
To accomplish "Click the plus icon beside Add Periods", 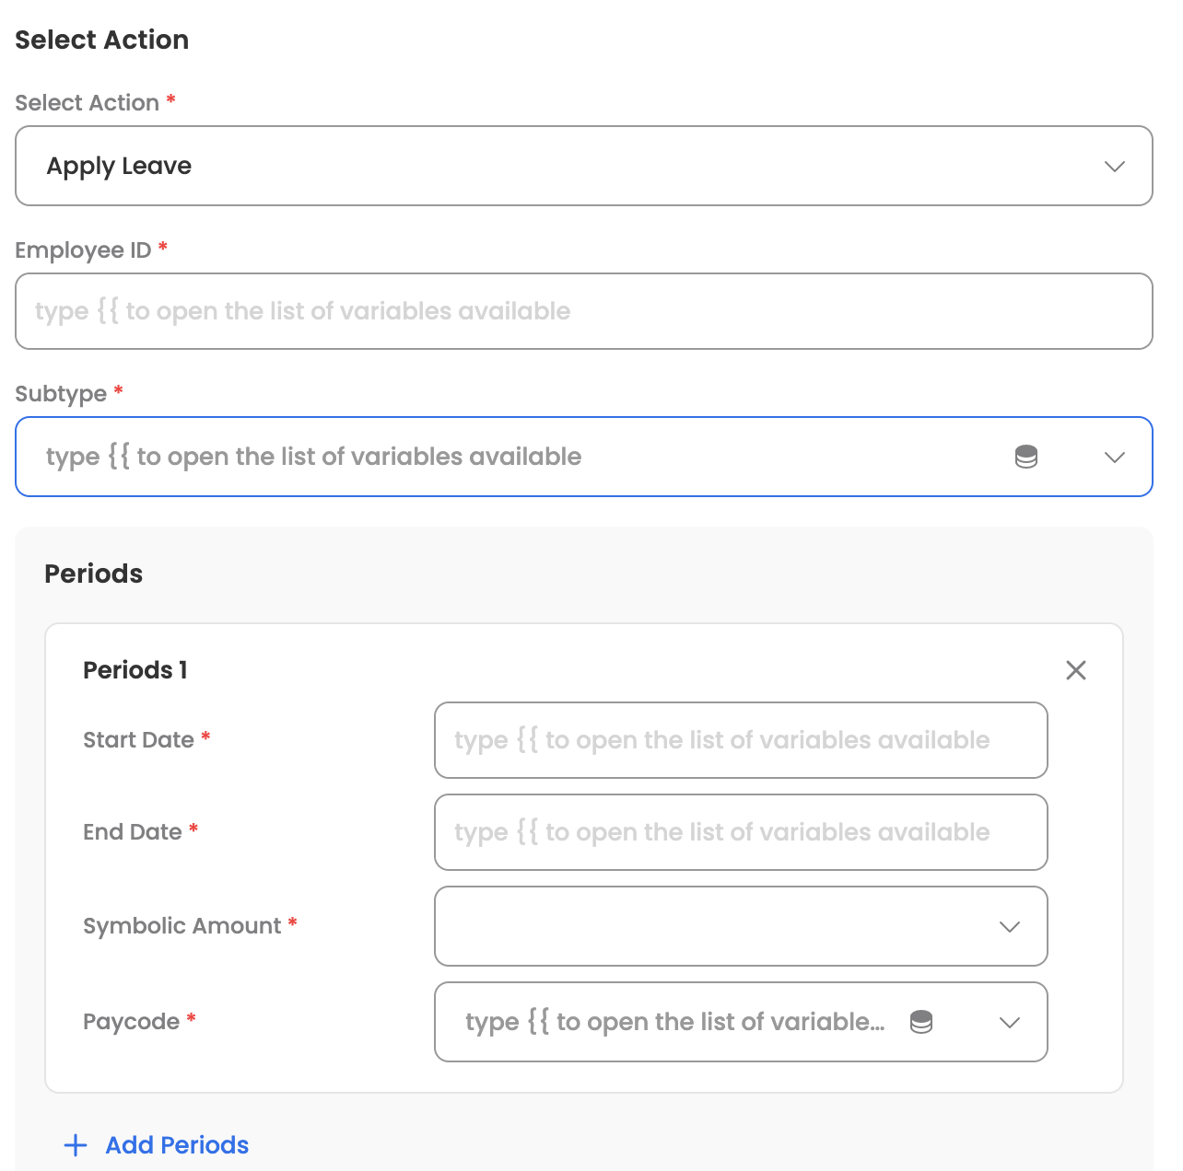I will [76, 1145].
